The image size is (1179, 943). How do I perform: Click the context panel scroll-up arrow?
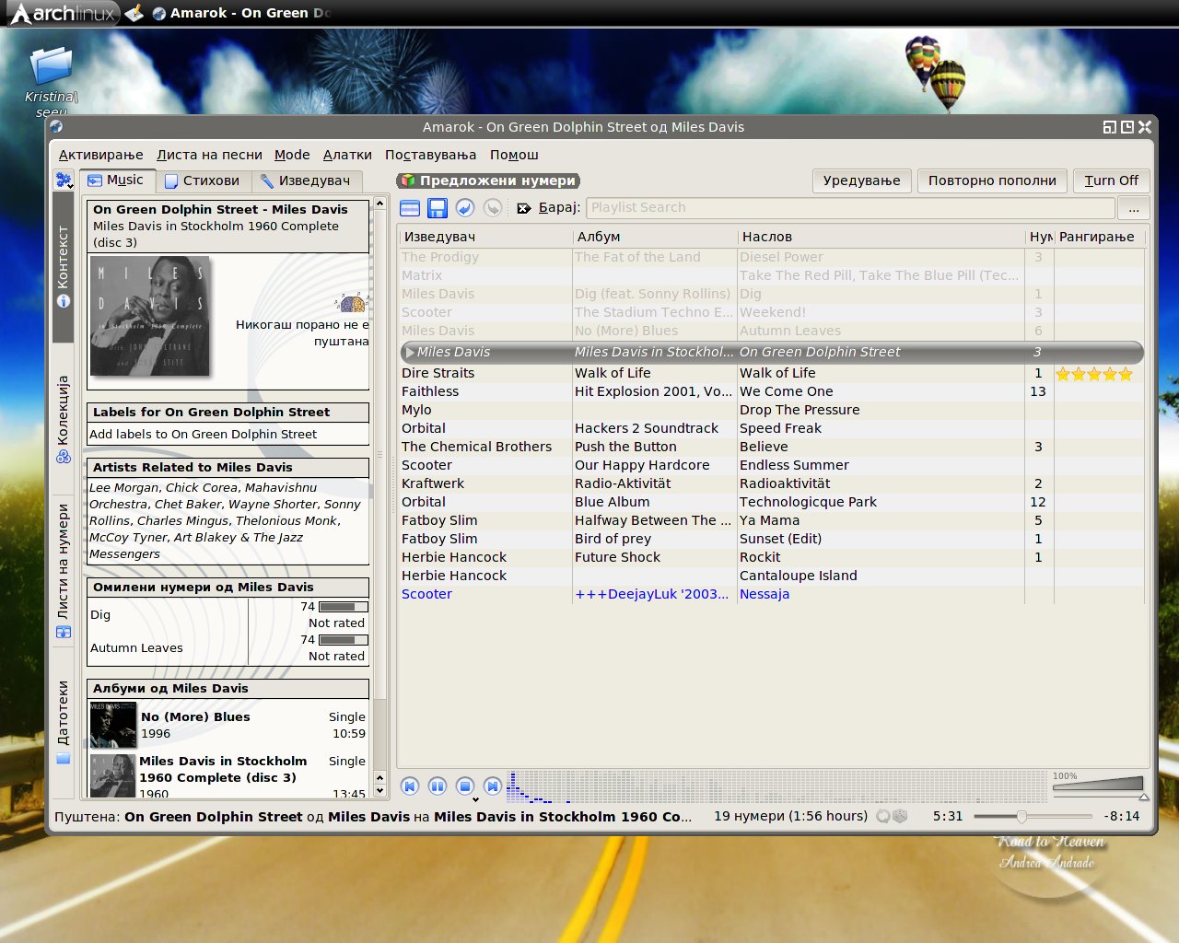pyautogui.click(x=379, y=204)
